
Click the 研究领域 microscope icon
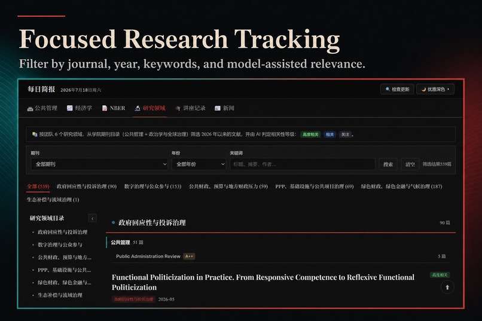[138, 108]
